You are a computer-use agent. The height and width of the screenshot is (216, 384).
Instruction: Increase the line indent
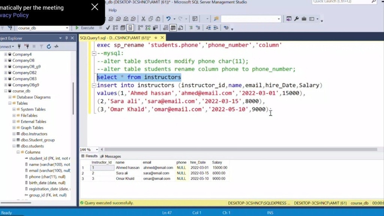[x=216, y=28]
